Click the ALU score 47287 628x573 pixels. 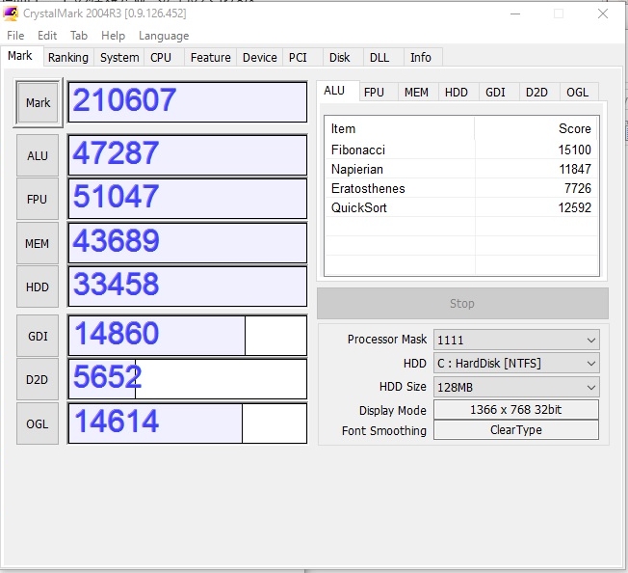188,155
